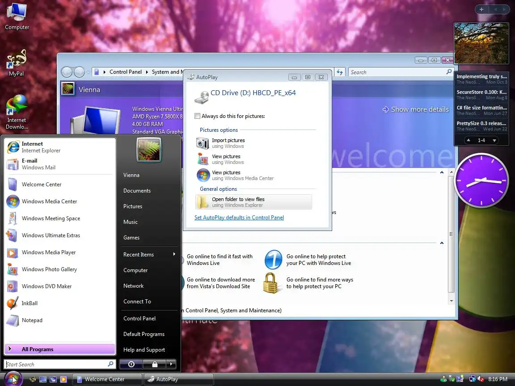The width and height of the screenshot is (515, 386).
Task: Choose Open folder to view files
Action: tap(253, 202)
